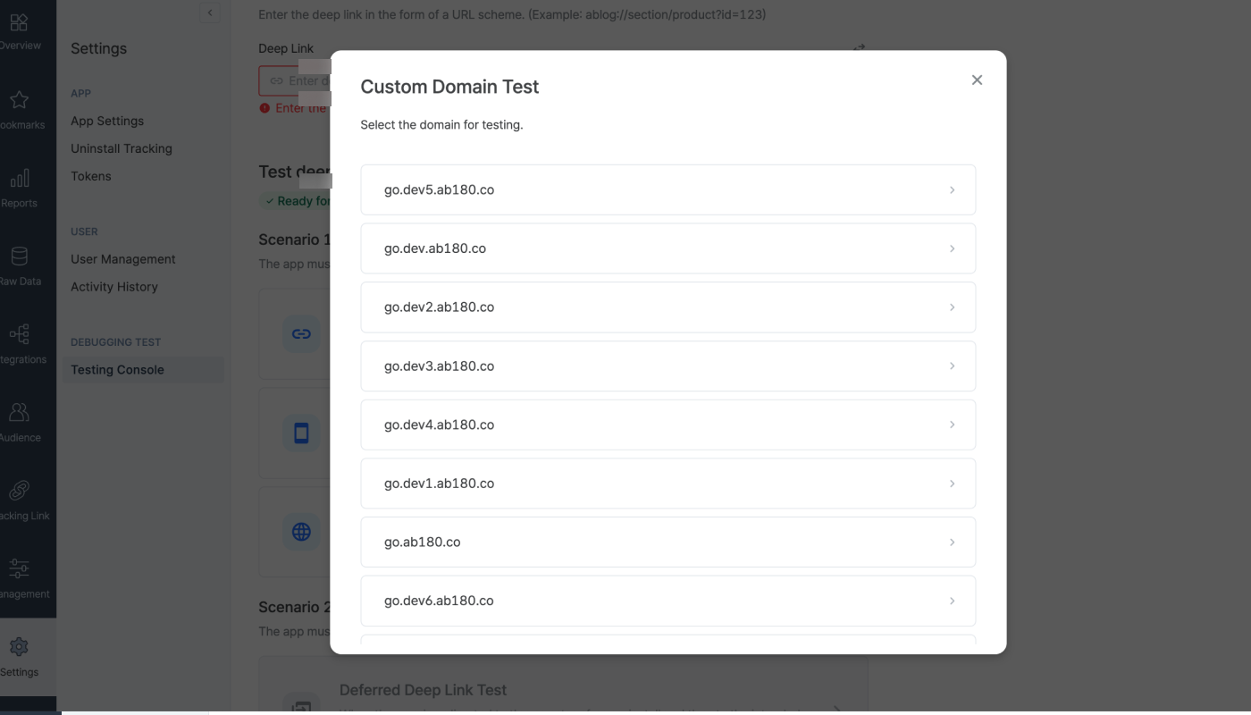The height and width of the screenshot is (715, 1251).
Task: Select the go.dev6.ab180.co domain row
Action: [x=667, y=601]
